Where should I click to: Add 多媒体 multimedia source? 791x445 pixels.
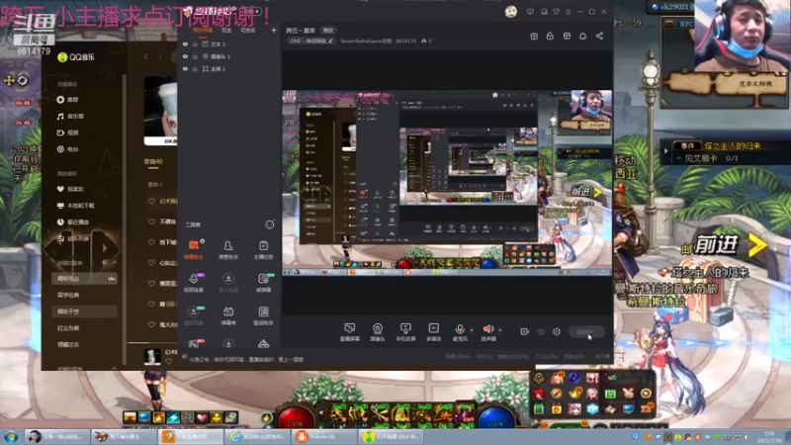click(x=434, y=332)
